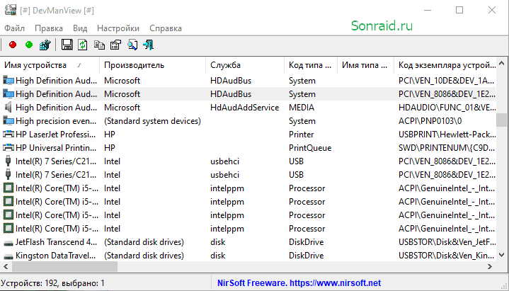Open the Справка menu
Viewport: 509px width, 291px height.
[x=166, y=28]
